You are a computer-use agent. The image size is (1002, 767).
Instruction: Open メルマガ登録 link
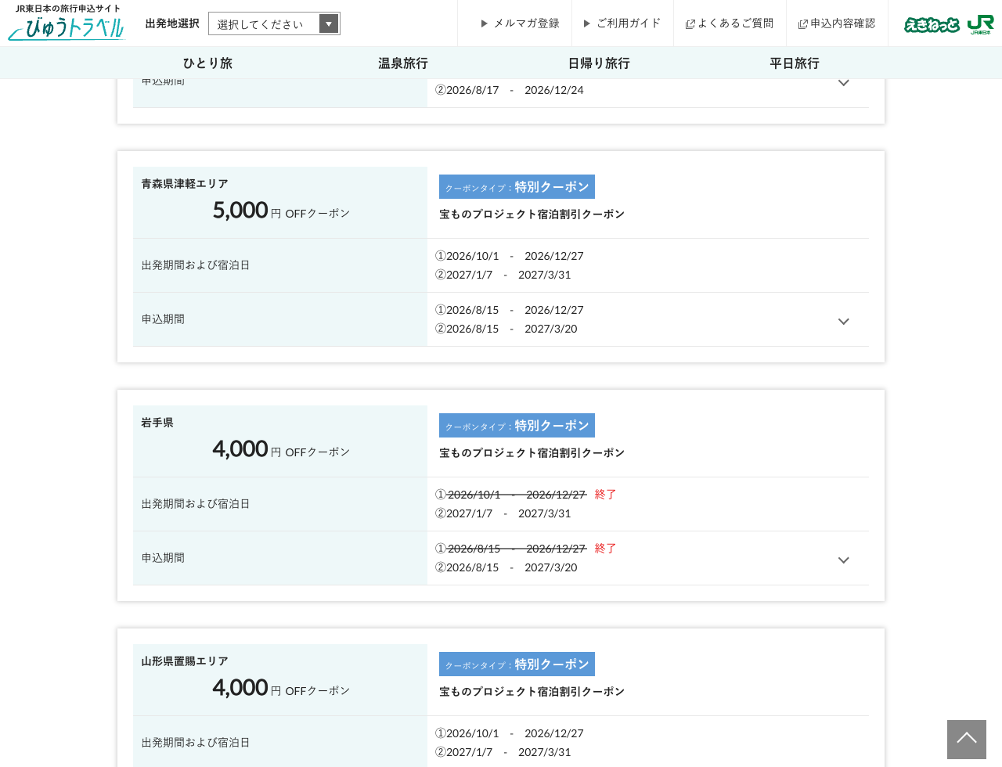(521, 23)
